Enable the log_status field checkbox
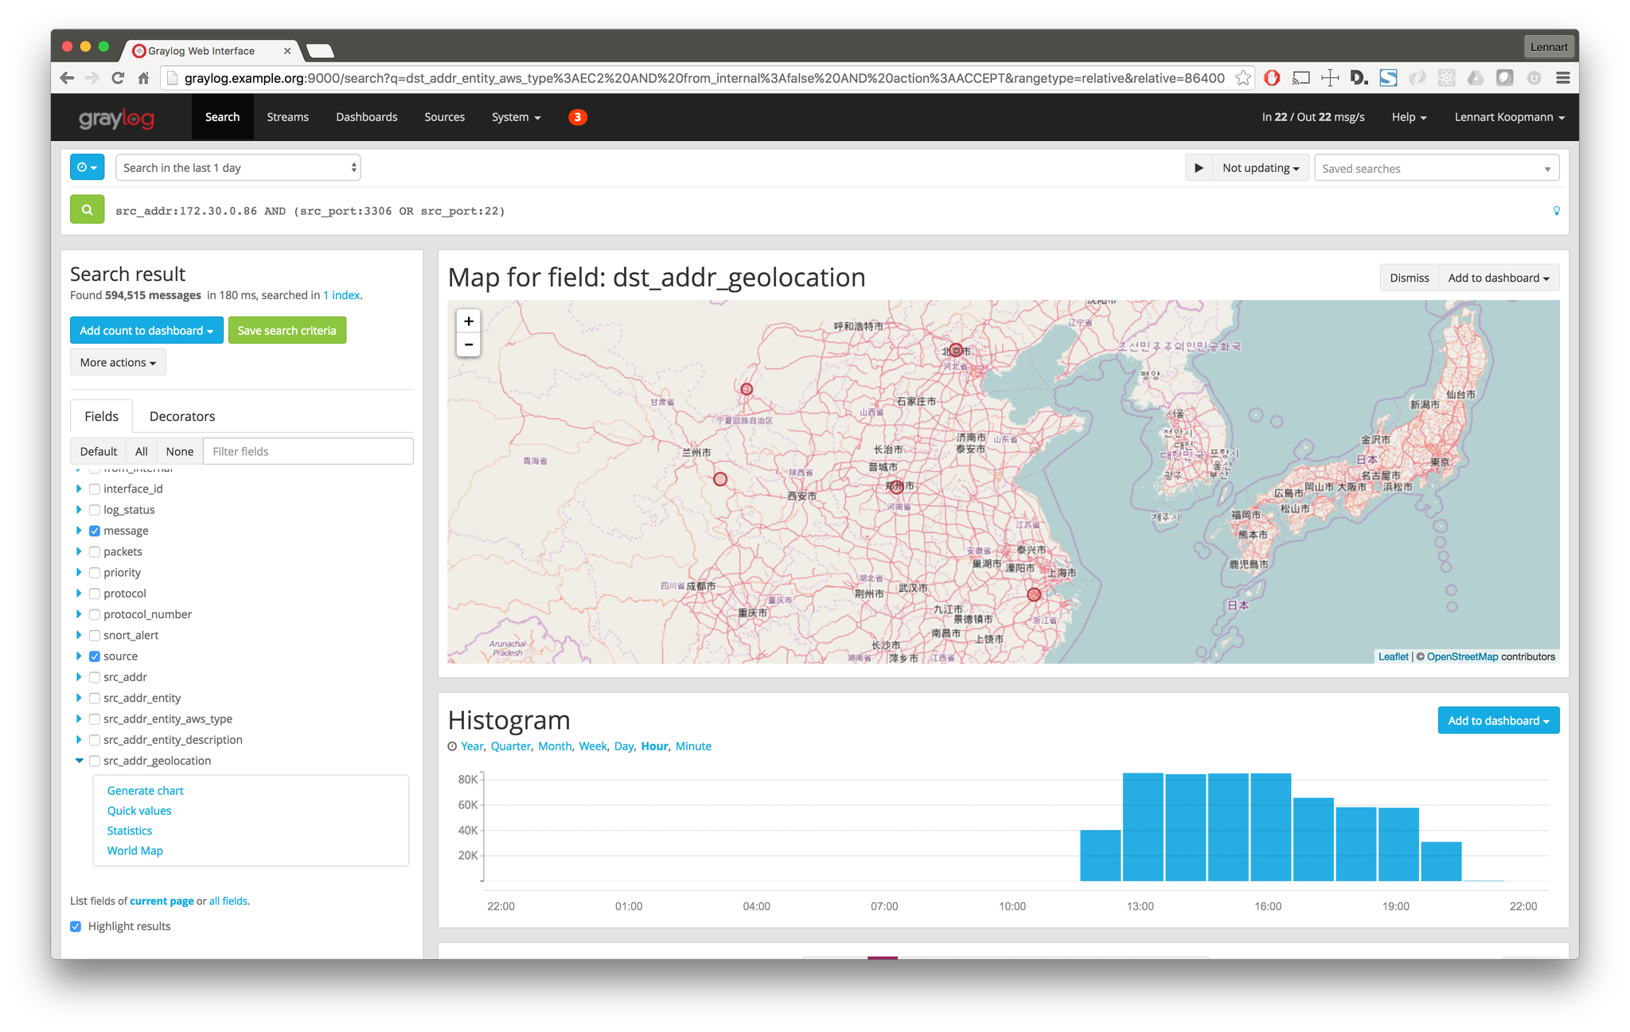The image size is (1630, 1032). 95,510
